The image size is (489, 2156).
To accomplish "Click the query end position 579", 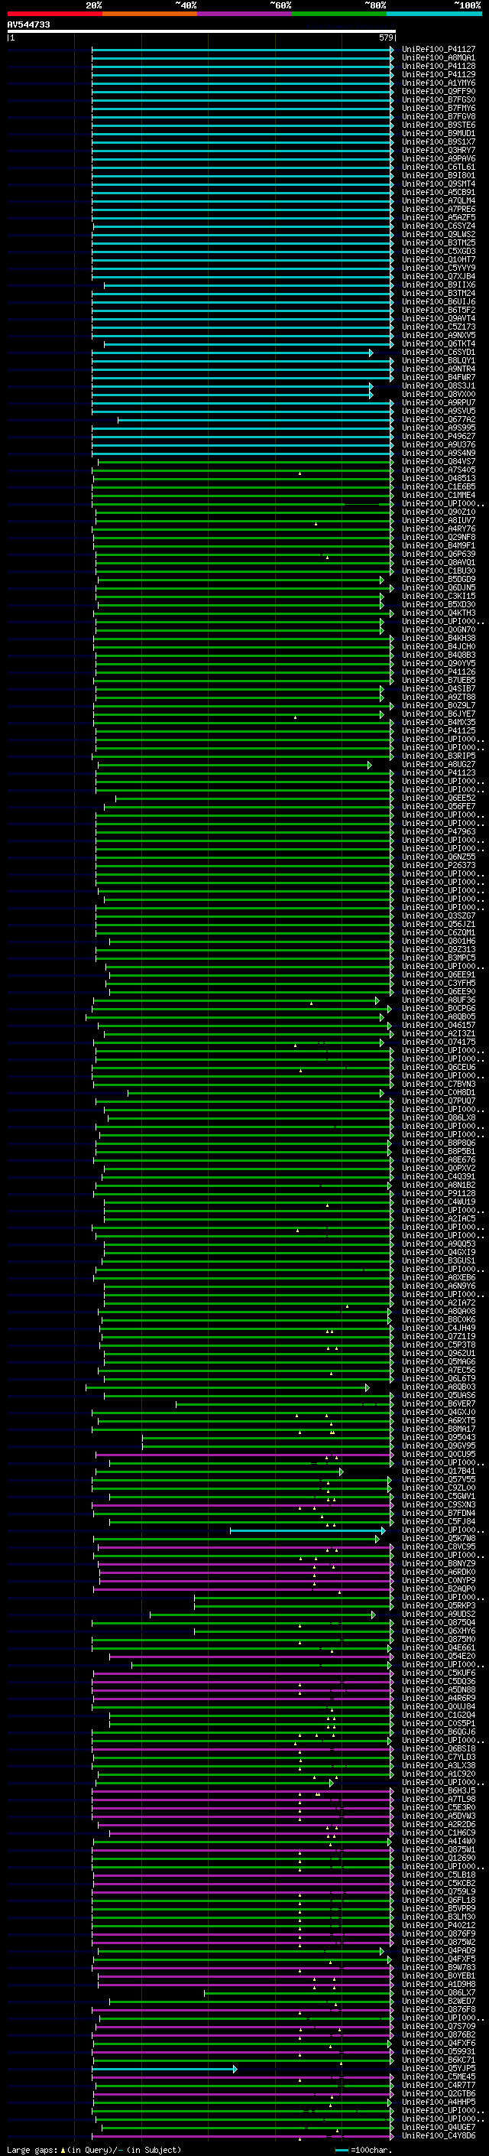I will (386, 37).
